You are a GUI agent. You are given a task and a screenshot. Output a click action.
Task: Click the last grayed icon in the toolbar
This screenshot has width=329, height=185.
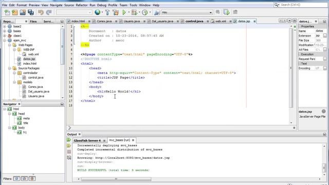coord(235,12)
